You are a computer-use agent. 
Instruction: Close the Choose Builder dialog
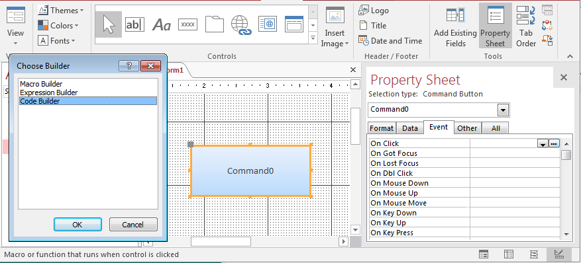point(151,66)
